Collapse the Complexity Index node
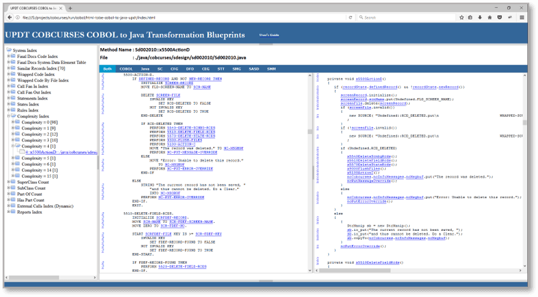This screenshot has width=538, height=297. (x=8, y=115)
